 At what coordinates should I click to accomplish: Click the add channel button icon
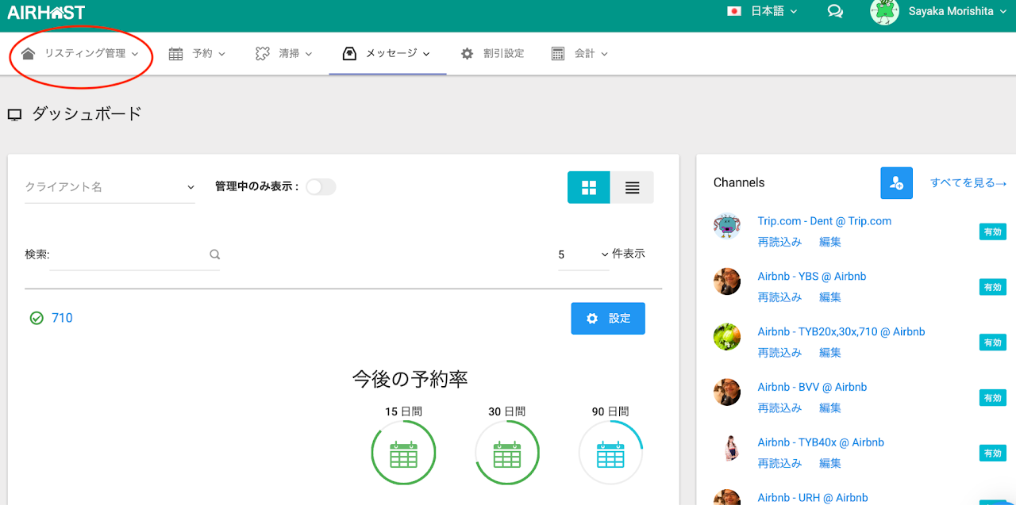(896, 183)
